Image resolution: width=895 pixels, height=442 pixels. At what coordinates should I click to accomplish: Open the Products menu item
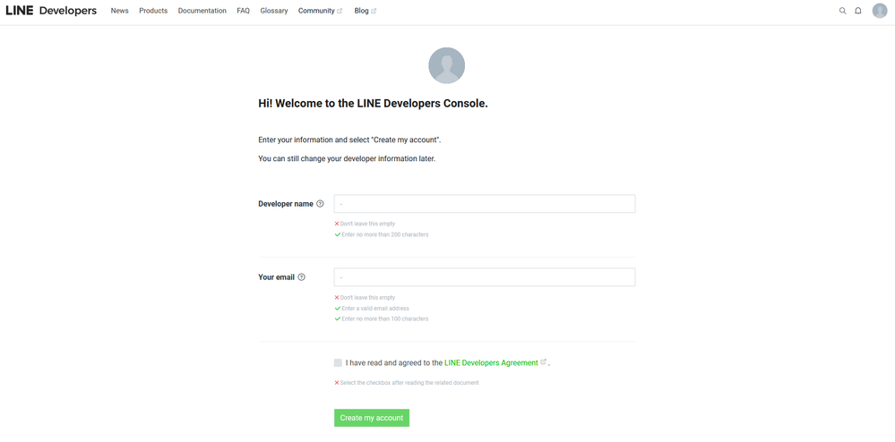[x=153, y=11]
